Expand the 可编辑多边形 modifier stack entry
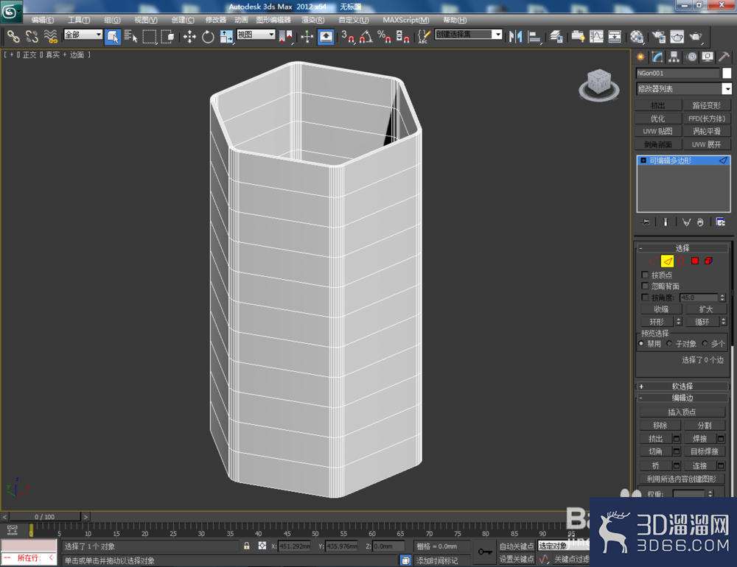Viewport: 737px width, 567px height. coord(643,161)
